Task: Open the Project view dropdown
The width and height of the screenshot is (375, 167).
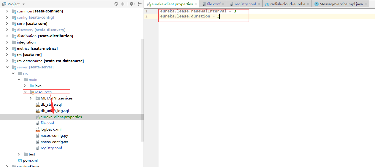Action: [23, 4]
